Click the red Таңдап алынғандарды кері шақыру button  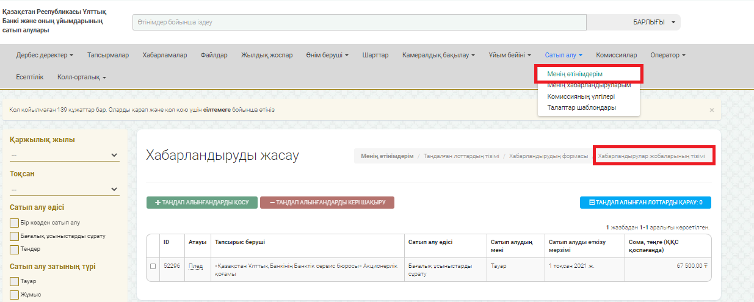327,203
